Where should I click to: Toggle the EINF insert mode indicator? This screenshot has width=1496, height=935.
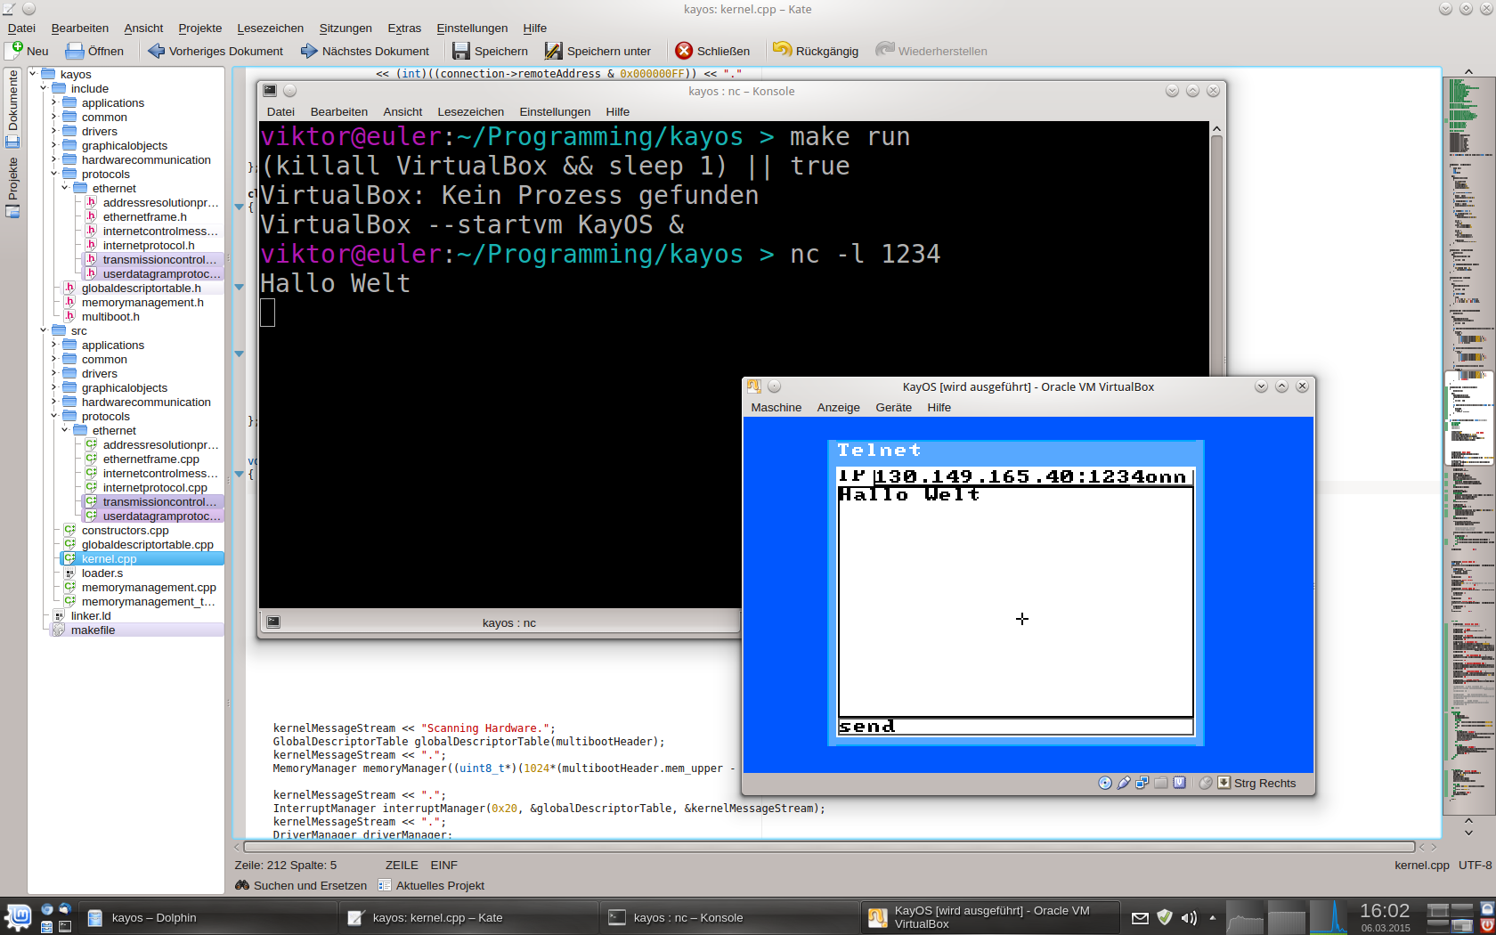(x=443, y=865)
